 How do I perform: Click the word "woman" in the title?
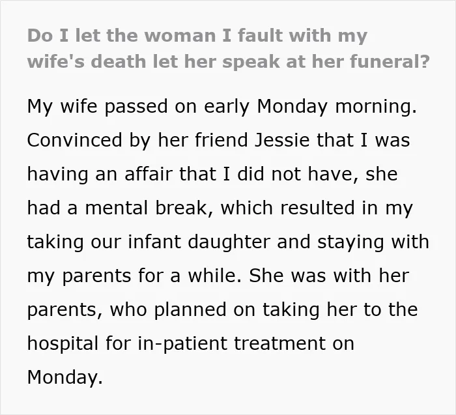[x=180, y=35]
